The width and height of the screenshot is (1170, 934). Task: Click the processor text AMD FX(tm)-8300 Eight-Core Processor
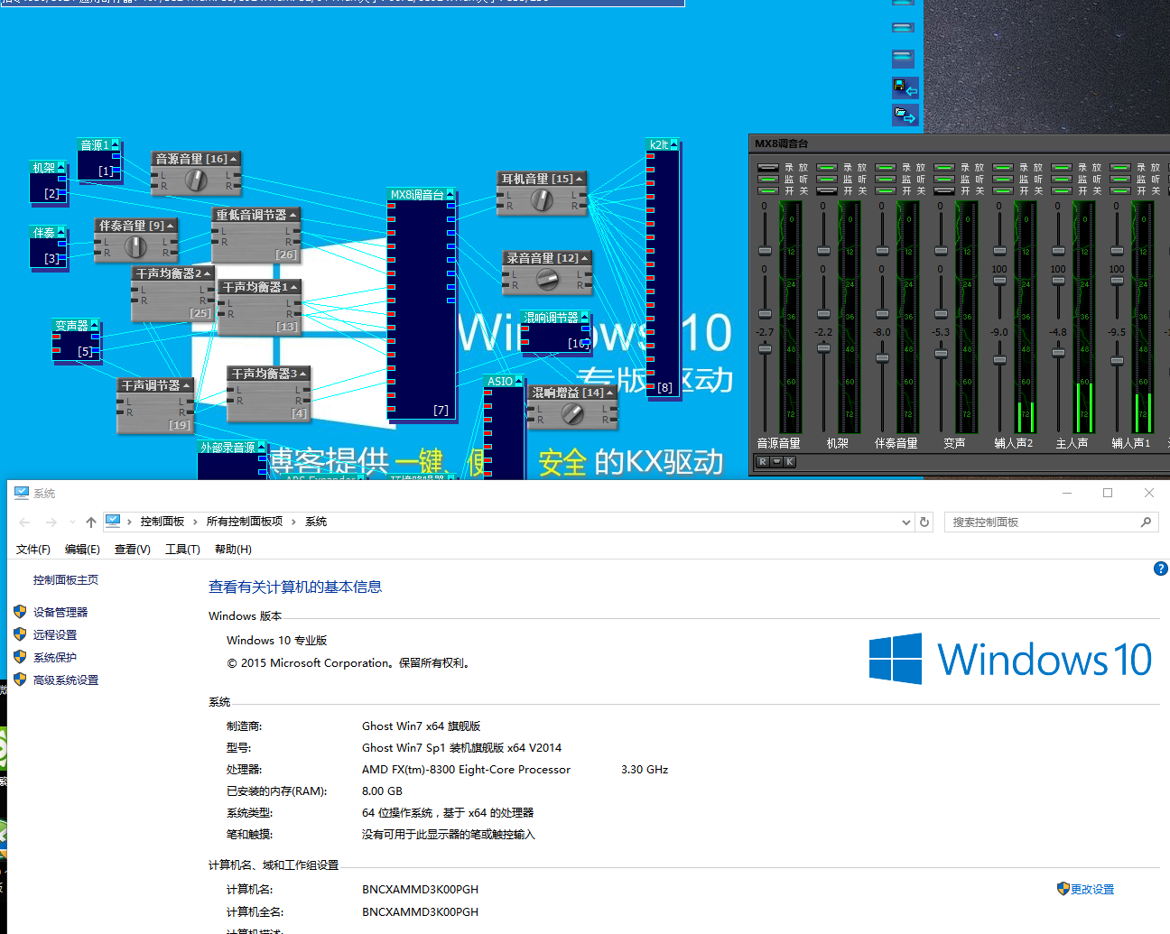466,770
